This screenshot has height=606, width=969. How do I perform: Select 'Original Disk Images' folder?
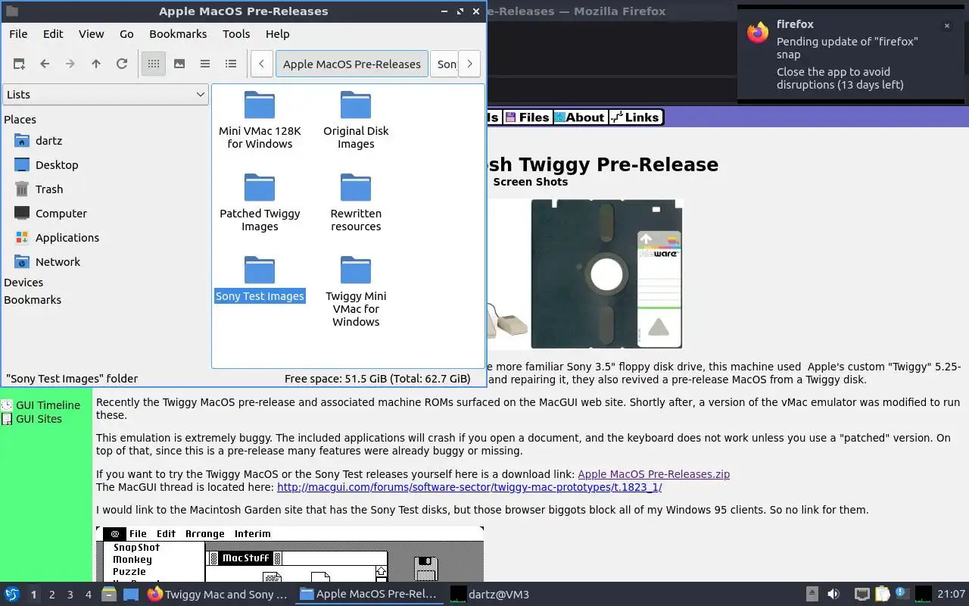tap(356, 120)
